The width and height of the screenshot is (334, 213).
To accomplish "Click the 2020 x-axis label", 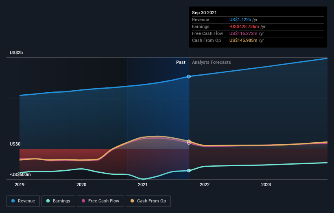I will tap(81, 185).
